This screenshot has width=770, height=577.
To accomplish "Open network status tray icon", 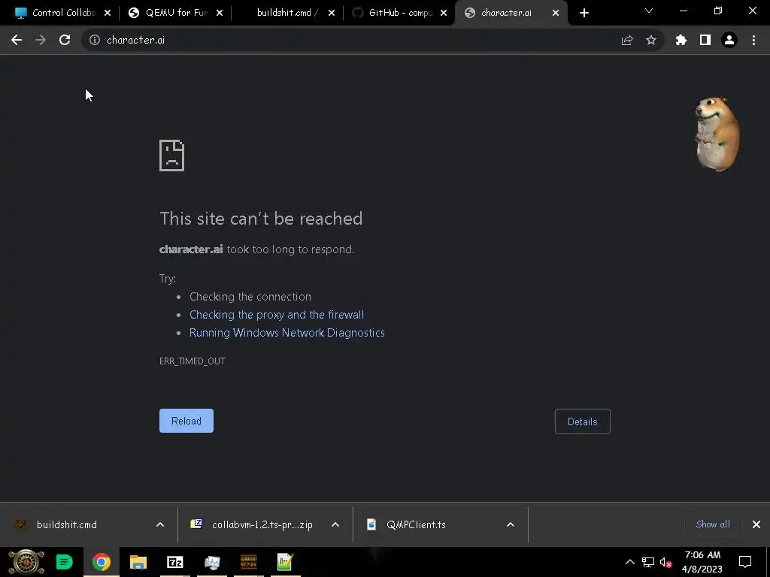I will pyautogui.click(x=648, y=562).
